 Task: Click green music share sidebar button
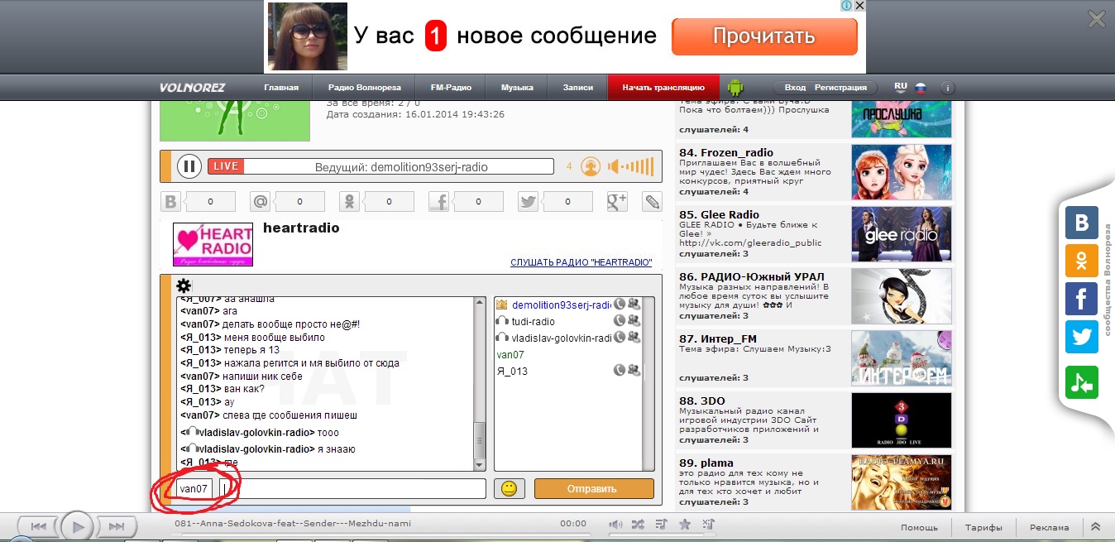tap(1081, 382)
